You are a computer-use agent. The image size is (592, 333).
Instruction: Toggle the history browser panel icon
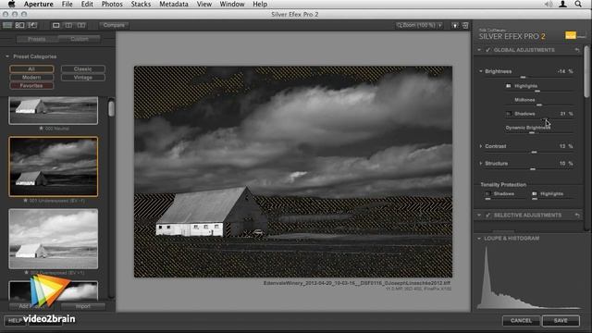(x=32, y=25)
